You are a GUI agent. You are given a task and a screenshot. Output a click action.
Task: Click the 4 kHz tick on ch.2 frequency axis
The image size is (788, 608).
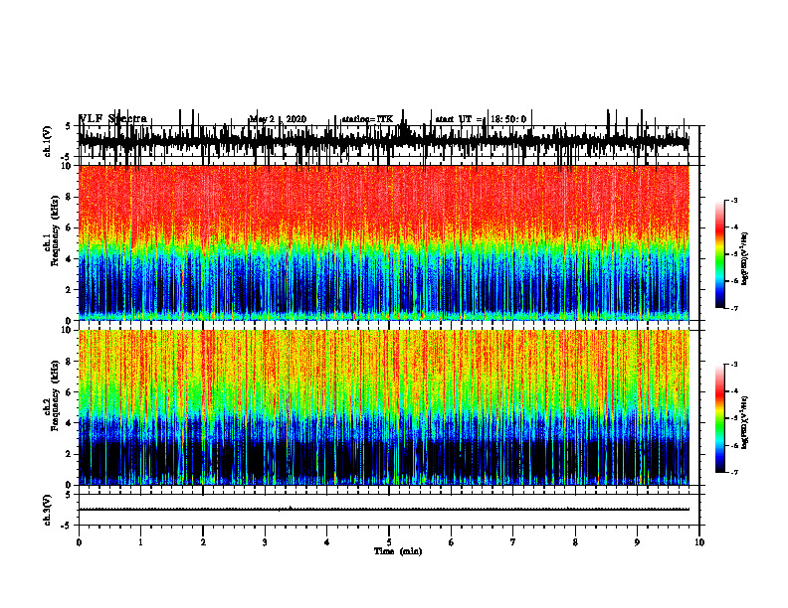click(x=70, y=423)
